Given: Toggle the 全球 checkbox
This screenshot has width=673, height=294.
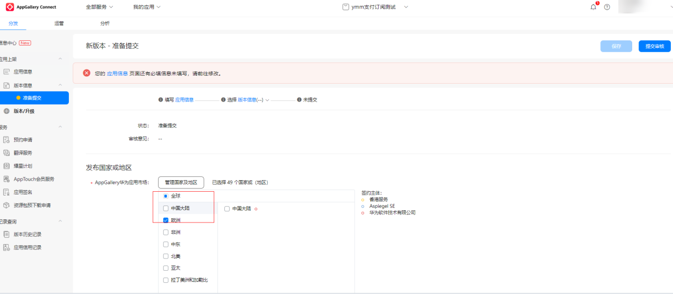Looking at the screenshot, I should 166,196.
